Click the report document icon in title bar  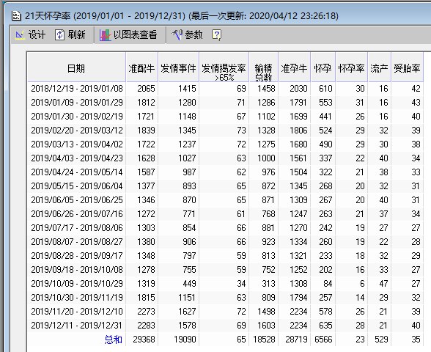(x=16, y=16)
